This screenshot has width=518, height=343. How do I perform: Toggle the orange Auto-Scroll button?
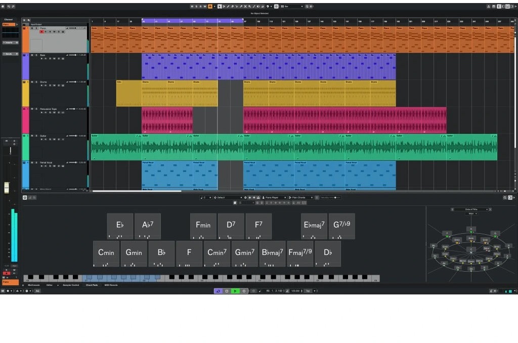(x=210, y=6)
